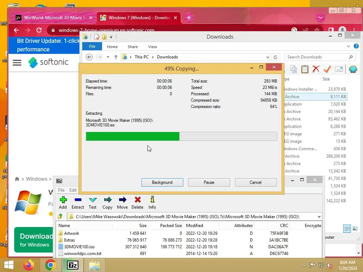Click the green extraction progress bar

[x=181, y=136]
